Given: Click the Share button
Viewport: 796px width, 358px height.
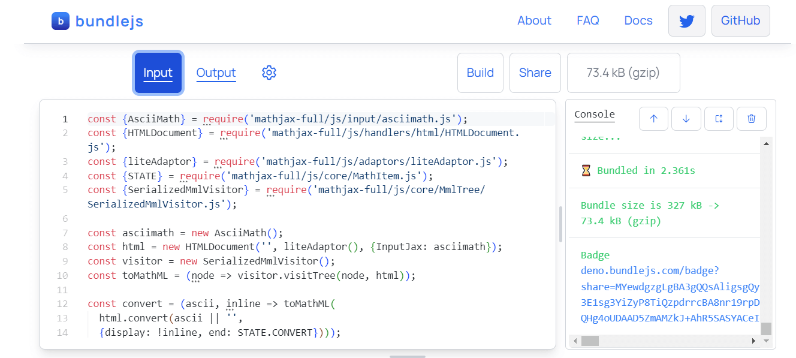Looking at the screenshot, I should tap(535, 73).
